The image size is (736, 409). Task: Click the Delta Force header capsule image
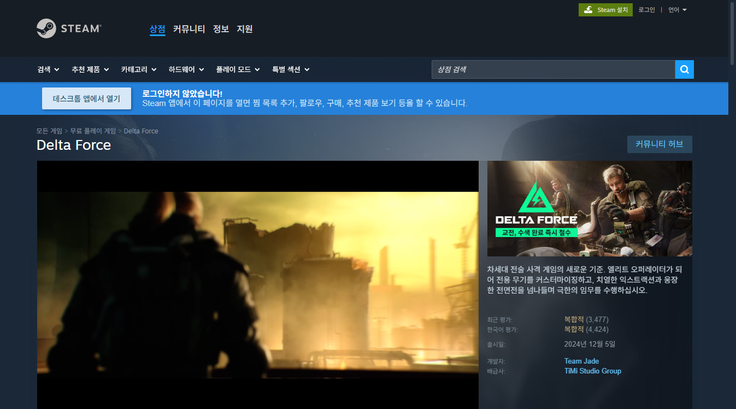(x=590, y=208)
